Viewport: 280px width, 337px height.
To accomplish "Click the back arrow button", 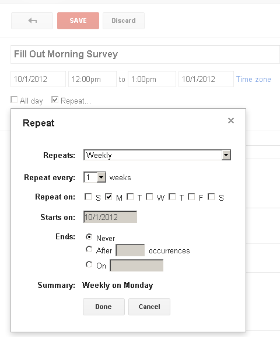I will click(32, 20).
